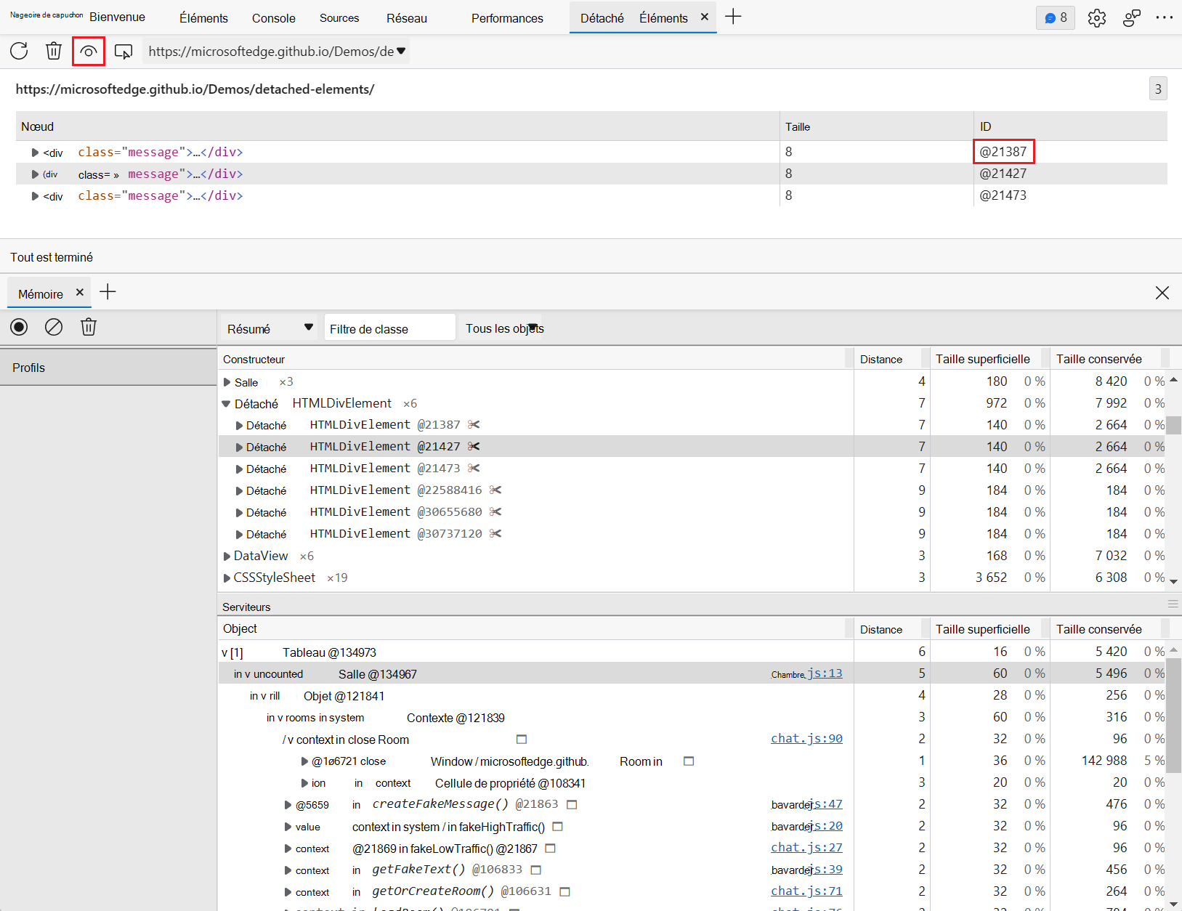
Task: Open the Résumé view dropdown
Action: tap(269, 328)
